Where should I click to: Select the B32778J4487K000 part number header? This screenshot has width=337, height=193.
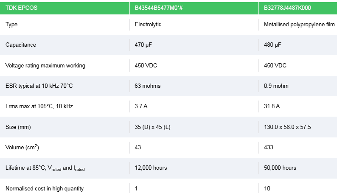pos(287,8)
